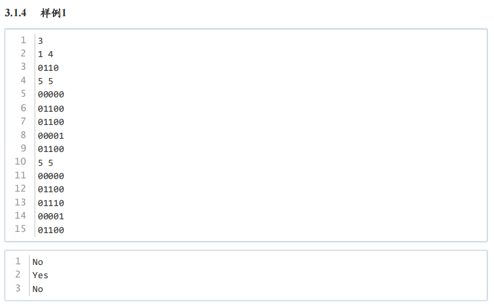Click the '01100' text on line 6
494x304 pixels.
[50, 109]
